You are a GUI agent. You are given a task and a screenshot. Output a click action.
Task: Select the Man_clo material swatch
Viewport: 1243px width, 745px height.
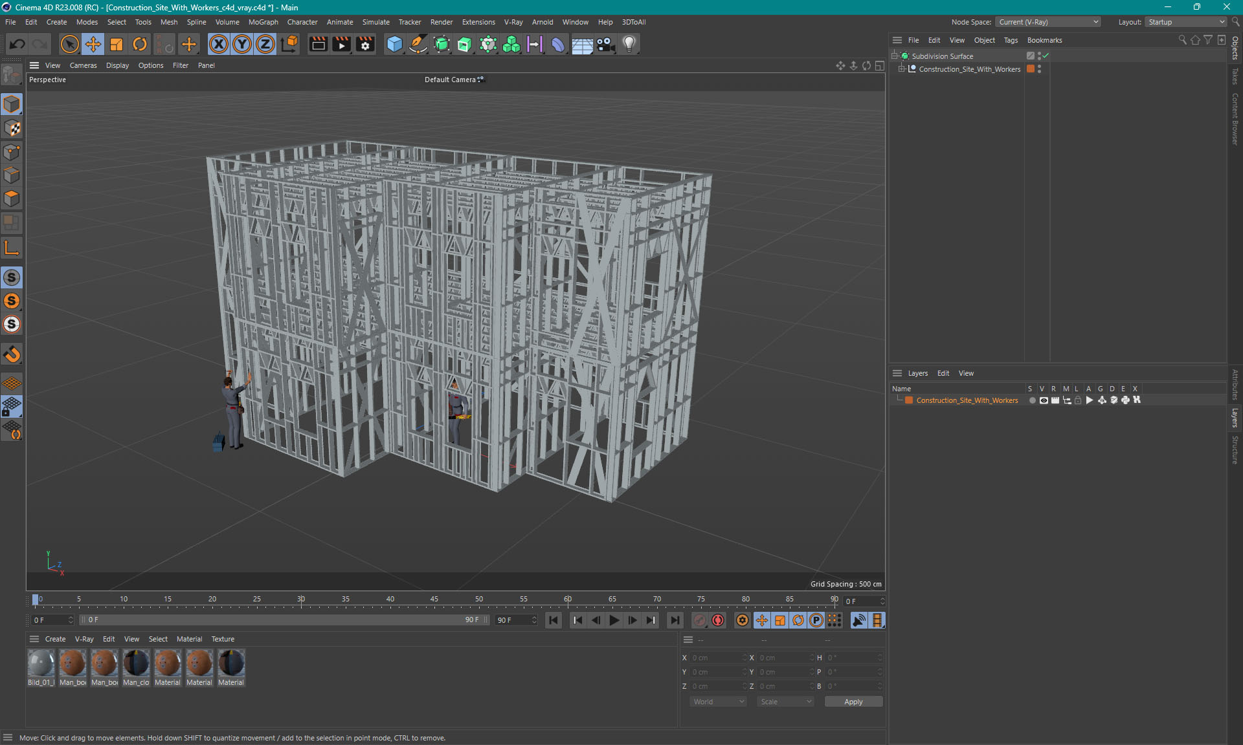[x=136, y=667]
